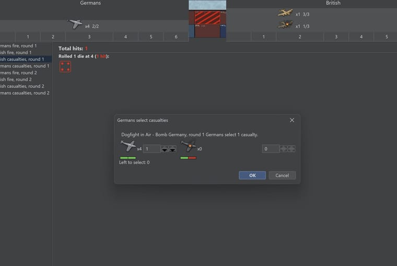Screen dimensions: 397x266
Task: Click the damaged fighter icon labeled x0
Action: pyautogui.click(x=188, y=146)
